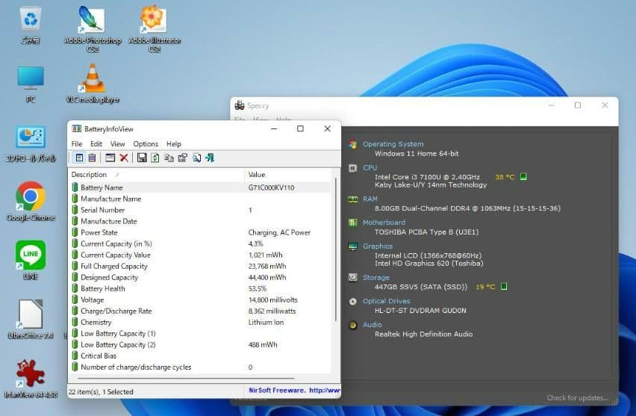Click the CPU chip icon in Speccy
The image size is (636, 416).
[353, 167]
